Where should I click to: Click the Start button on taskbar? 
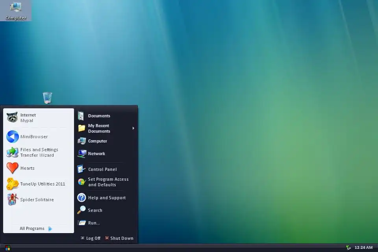7,248
